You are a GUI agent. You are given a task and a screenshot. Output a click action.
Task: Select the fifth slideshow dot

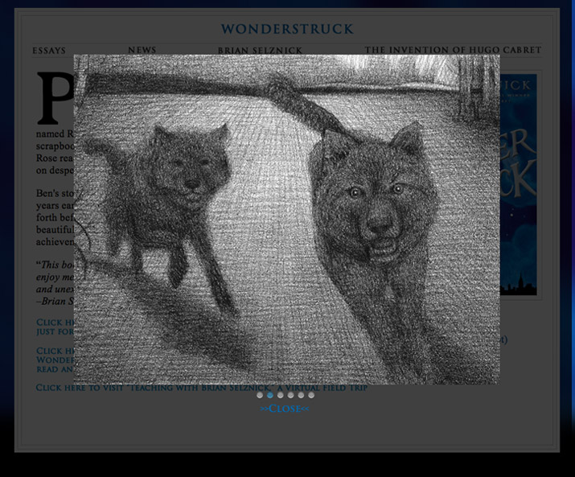pyautogui.click(x=301, y=395)
